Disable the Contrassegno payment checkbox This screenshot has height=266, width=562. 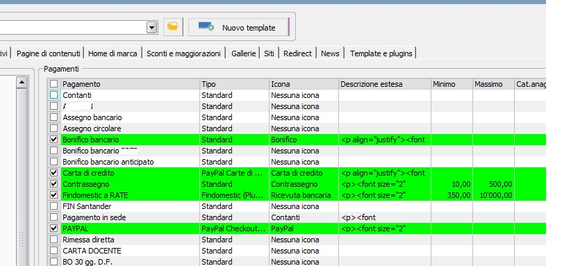[53, 184]
